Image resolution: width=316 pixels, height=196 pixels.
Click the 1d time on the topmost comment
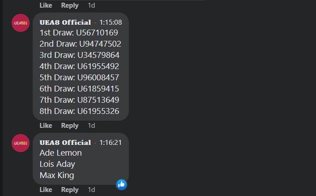pos(91,5)
